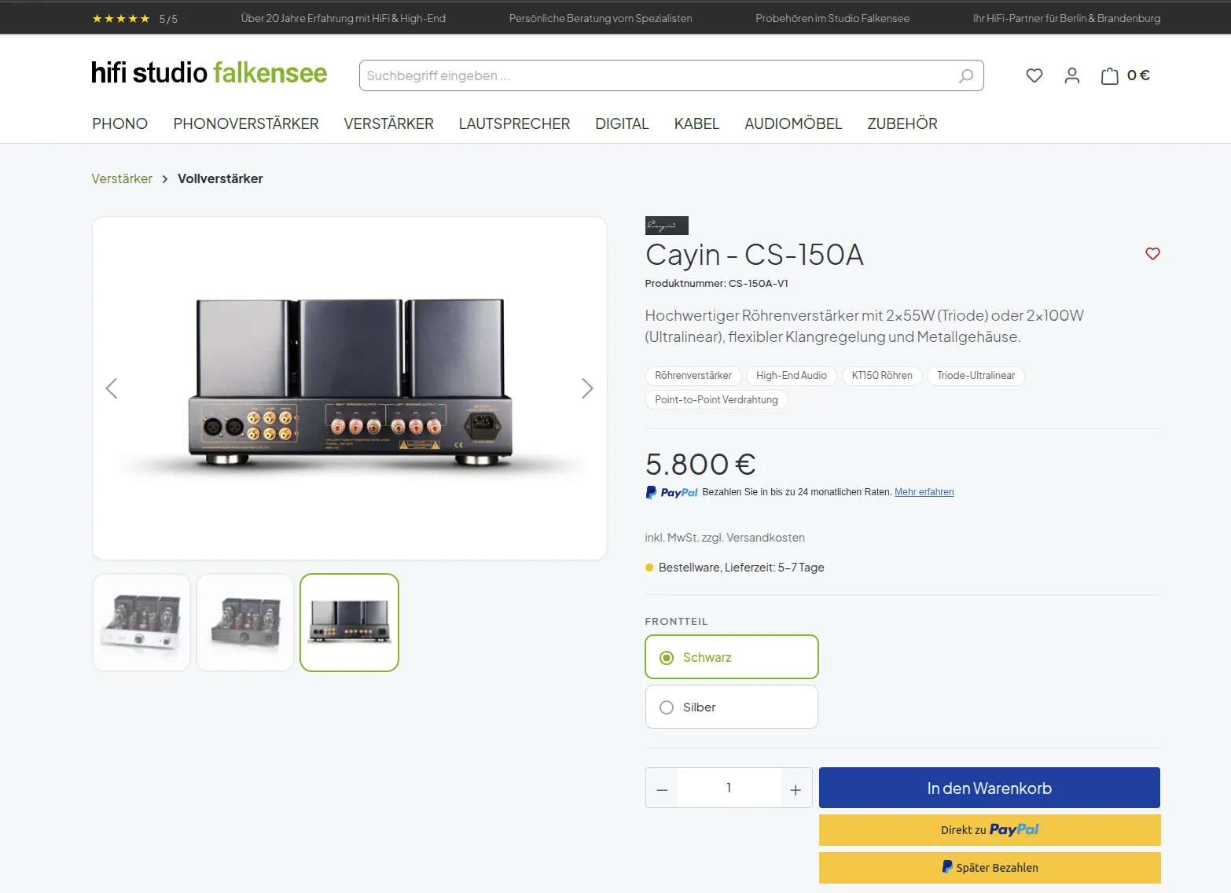Open the DIGITAL menu
Screen dimensions: 1231x893
tap(622, 123)
